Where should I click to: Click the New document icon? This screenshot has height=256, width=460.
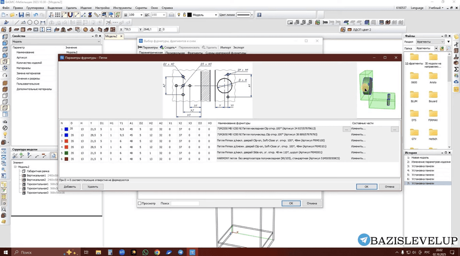coord(4,15)
